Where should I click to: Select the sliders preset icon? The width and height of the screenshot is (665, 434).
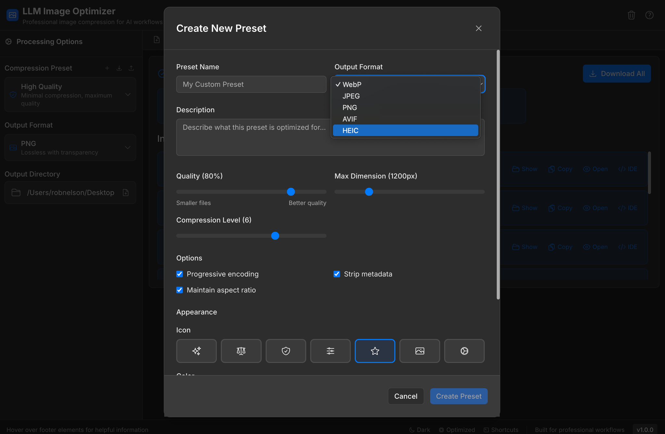tap(330, 351)
